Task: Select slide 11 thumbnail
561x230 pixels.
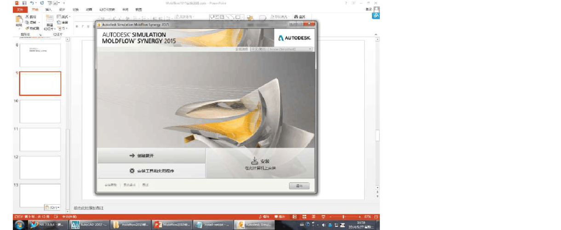Action: click(x=40, y=139)
